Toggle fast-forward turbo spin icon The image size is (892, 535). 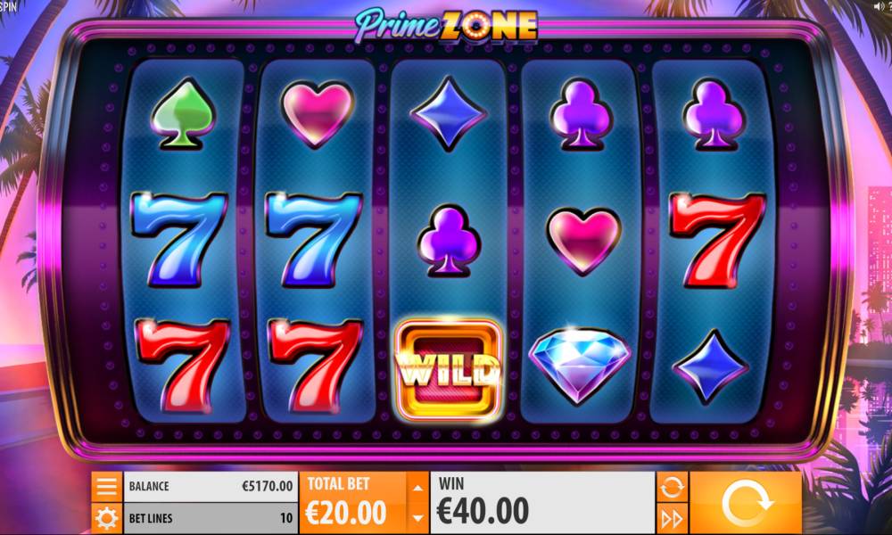[672, 519]
